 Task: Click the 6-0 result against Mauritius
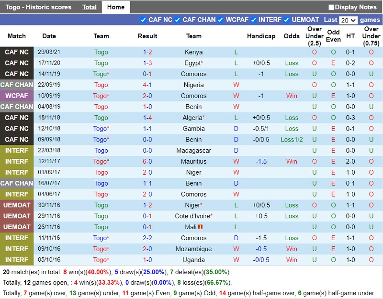pos(147,162)
